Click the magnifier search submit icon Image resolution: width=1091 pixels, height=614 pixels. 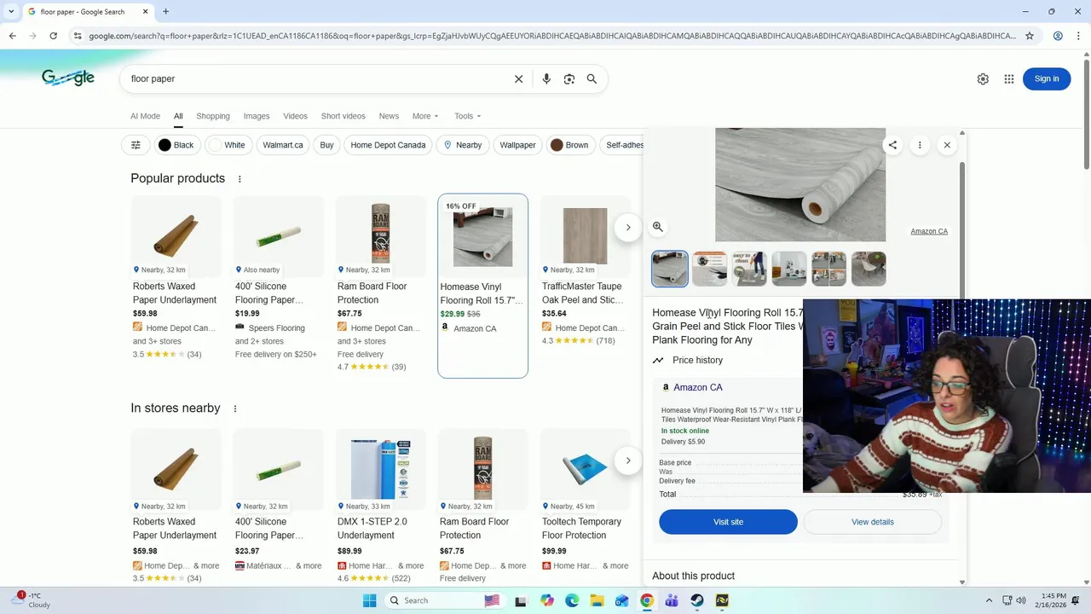click(x=592, y=78)
